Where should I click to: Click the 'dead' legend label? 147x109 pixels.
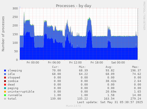(11, 85)
